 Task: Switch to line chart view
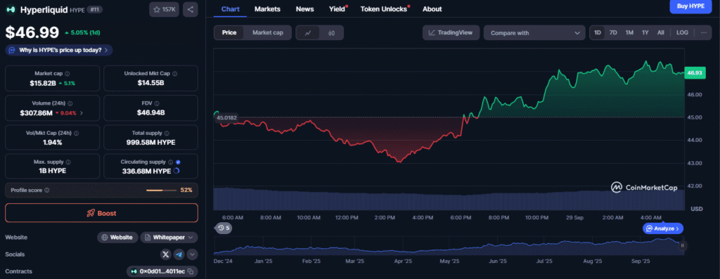308,32
